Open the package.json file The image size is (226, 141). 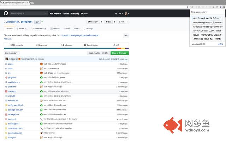[x=13, y=114]
